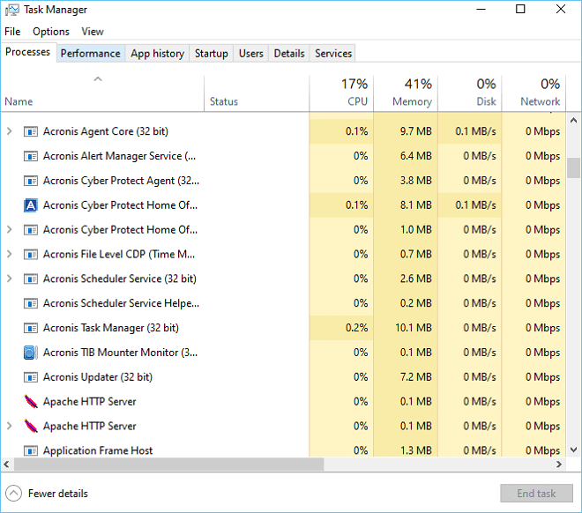
Task: Open the Options menu
Action: [51, 32]
